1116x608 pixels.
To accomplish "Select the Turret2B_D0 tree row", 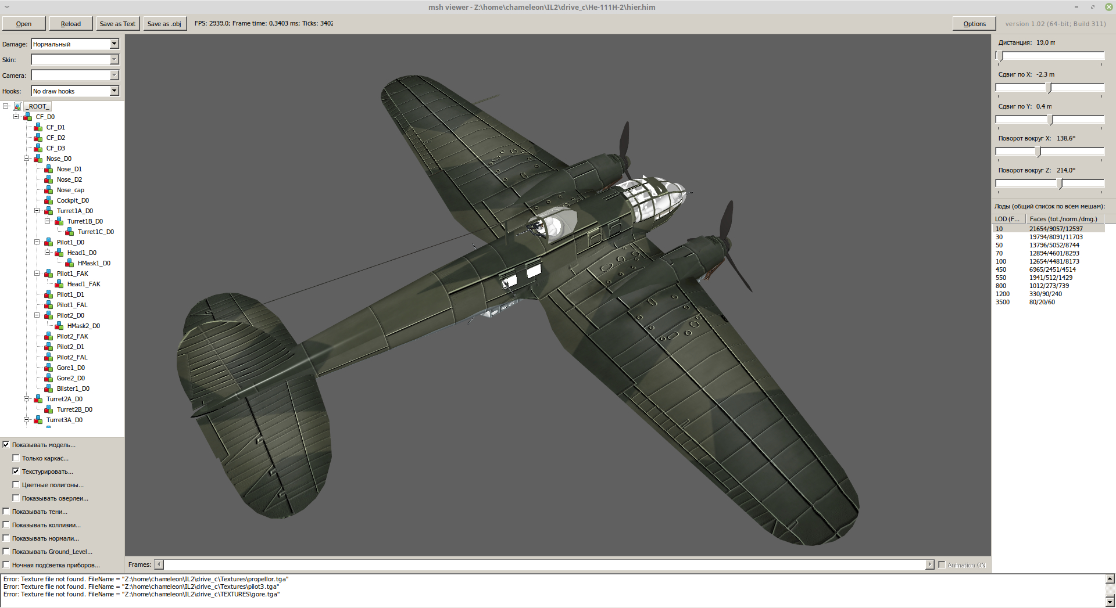I will 74,409.
